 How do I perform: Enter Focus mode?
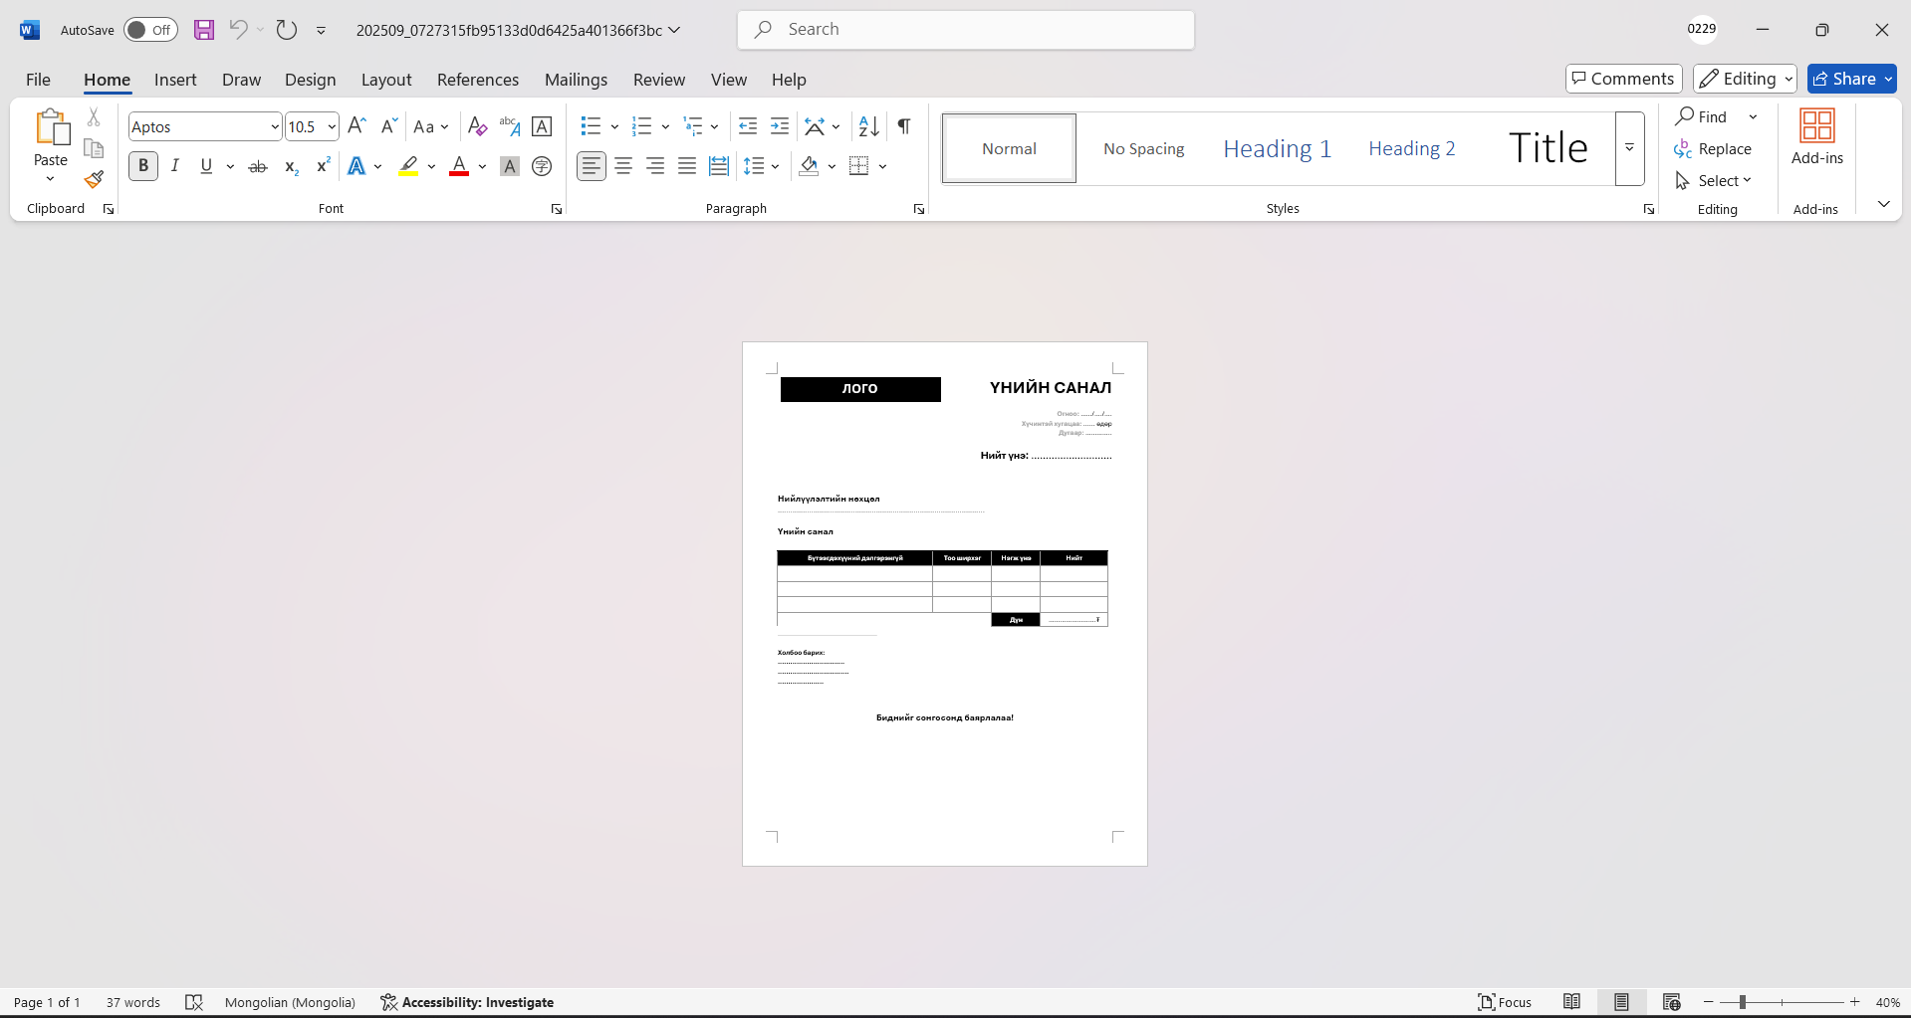click(1505, 1002)
